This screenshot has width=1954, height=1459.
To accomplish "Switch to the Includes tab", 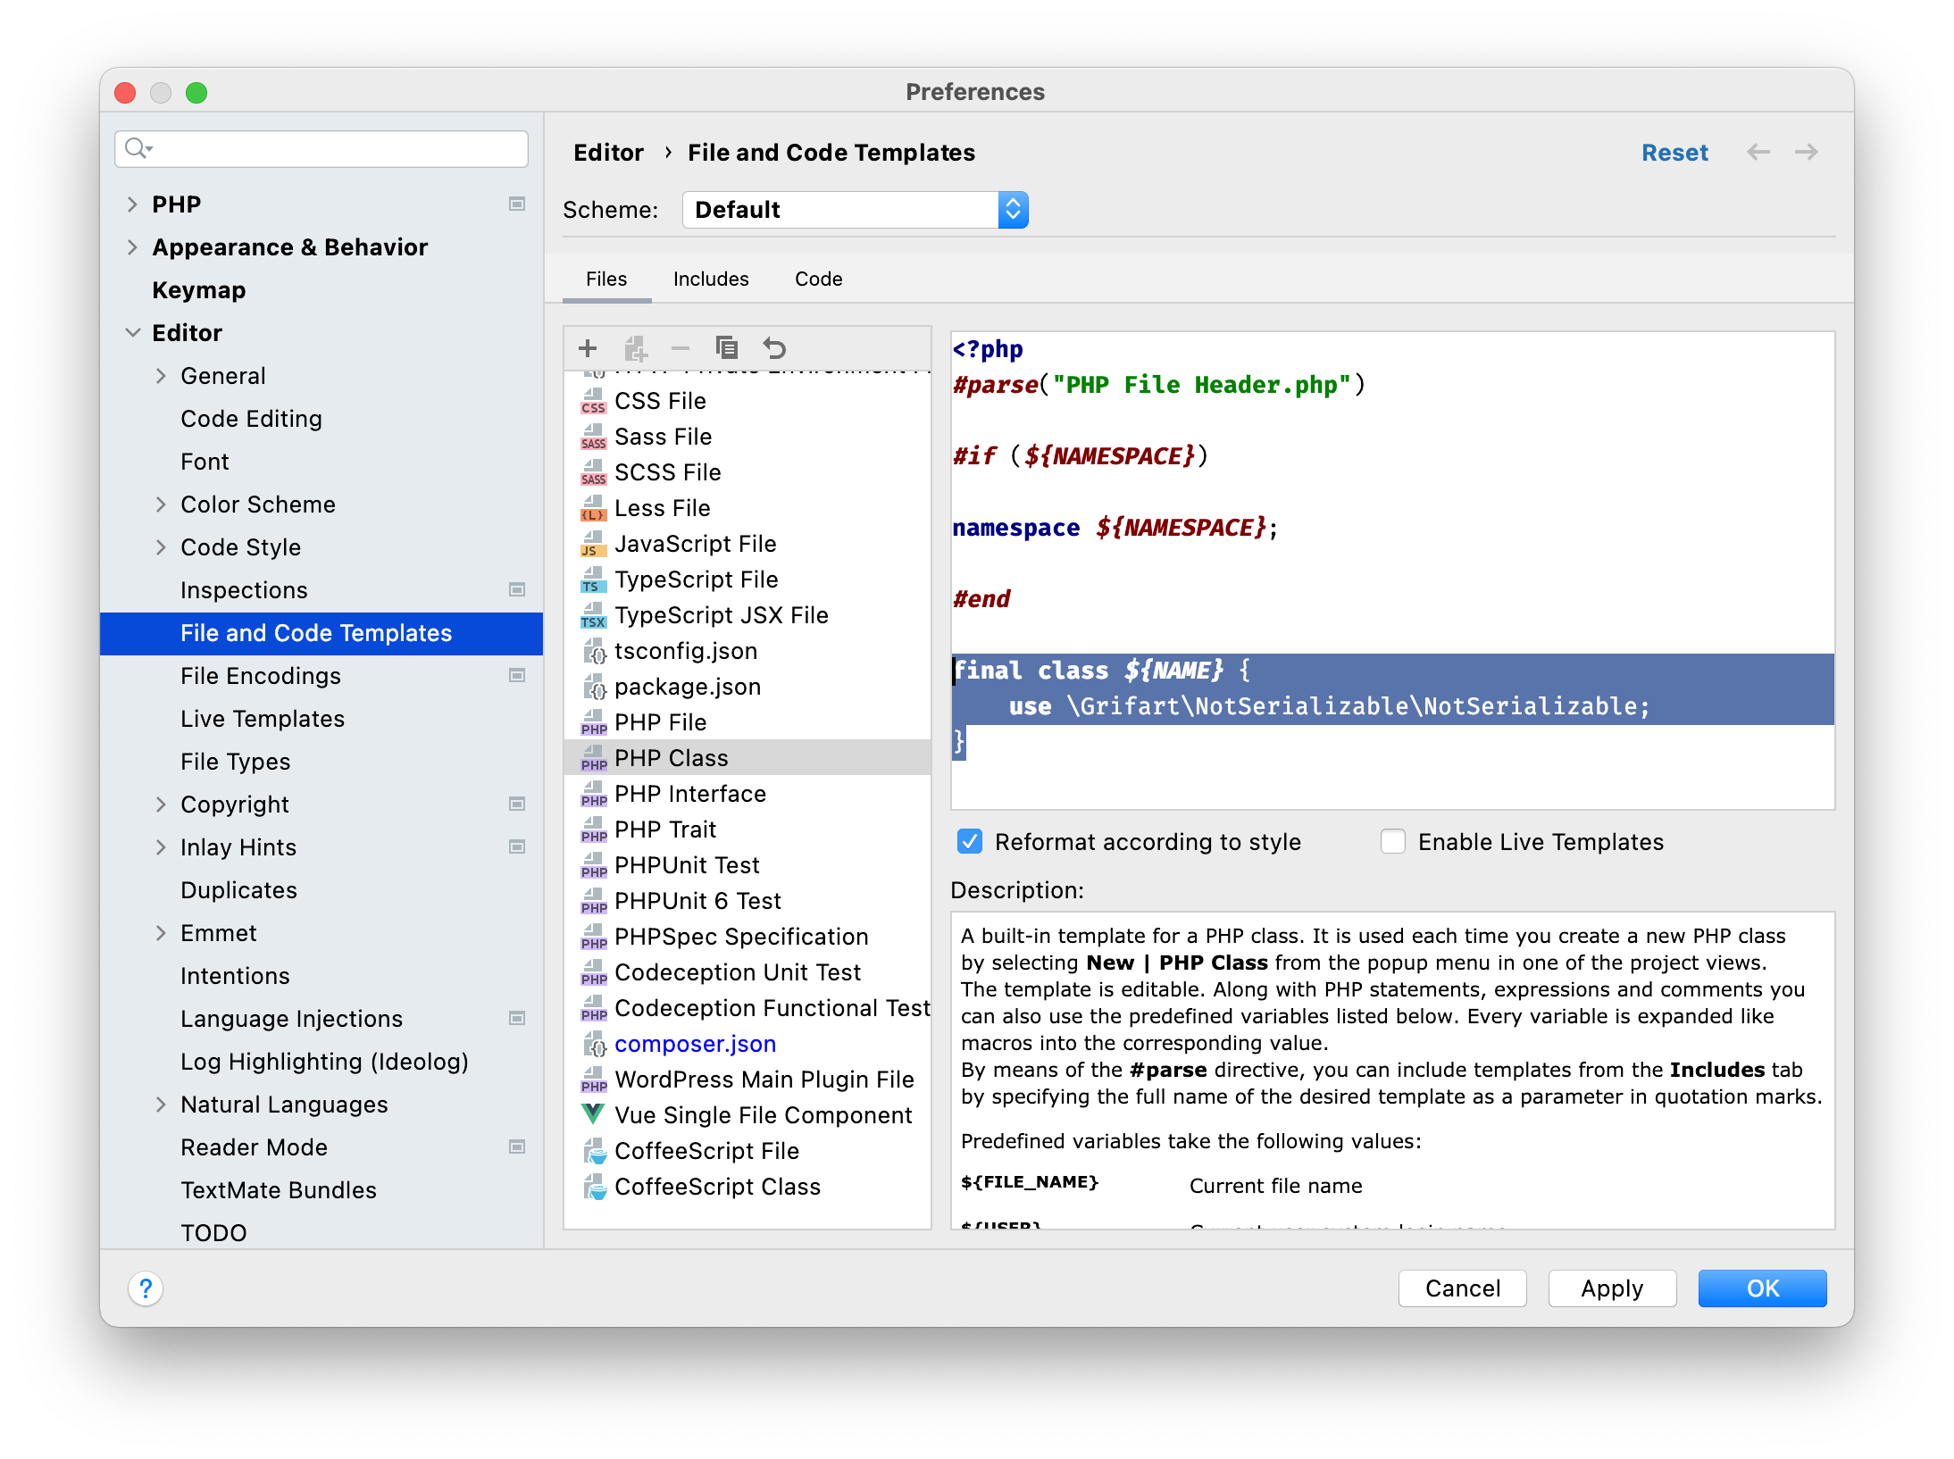I will (710, 279).
